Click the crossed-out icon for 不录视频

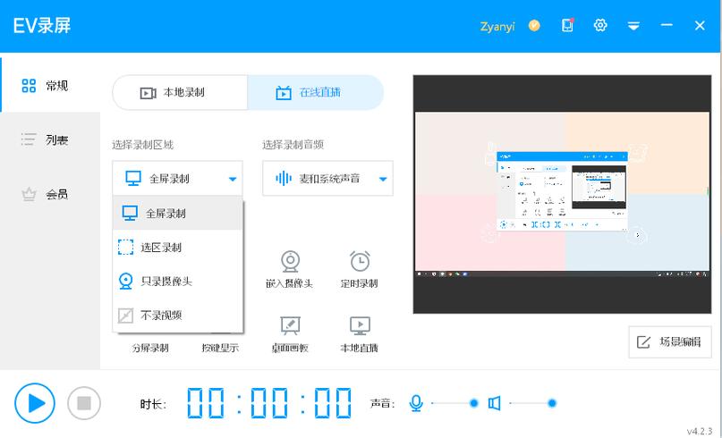click(126, 316)
